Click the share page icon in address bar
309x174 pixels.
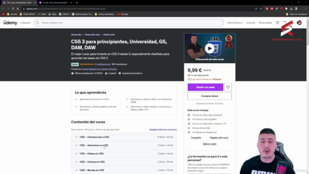[256, 9]
